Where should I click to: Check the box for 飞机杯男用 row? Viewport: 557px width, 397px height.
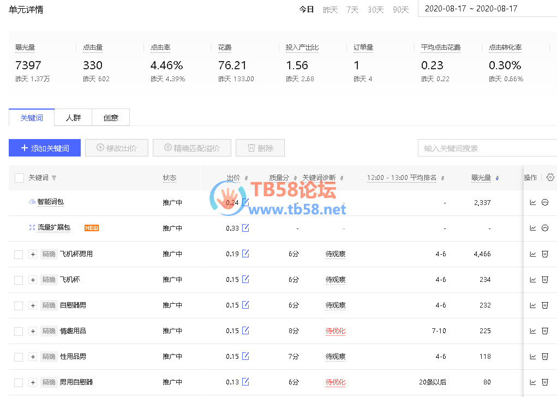click(19, 254)
